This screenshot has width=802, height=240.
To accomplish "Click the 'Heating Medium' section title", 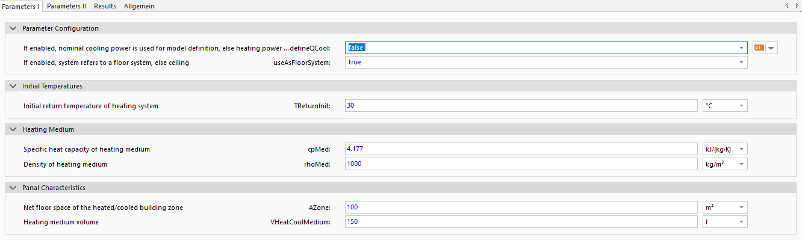I will click(48, 129).
